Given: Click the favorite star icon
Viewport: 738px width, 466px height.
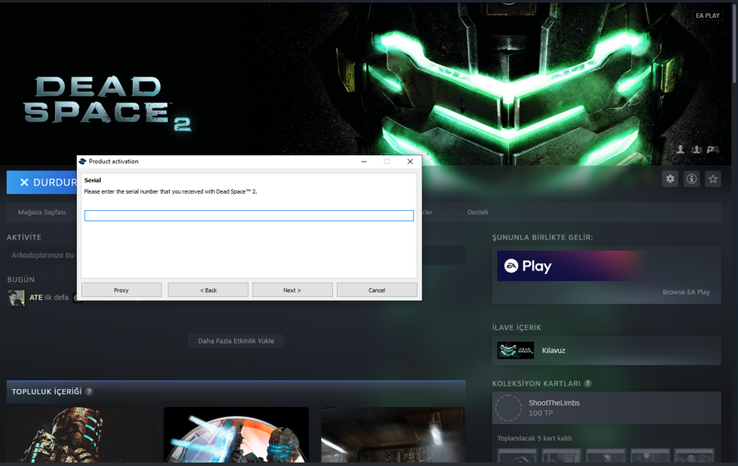Looking at the screenshot, I should pos(713,179).
